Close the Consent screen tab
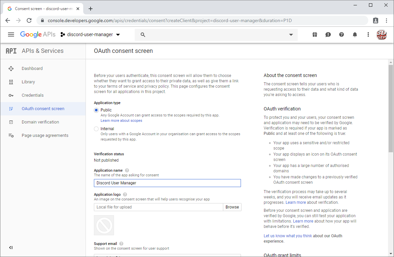 (78, 9)
